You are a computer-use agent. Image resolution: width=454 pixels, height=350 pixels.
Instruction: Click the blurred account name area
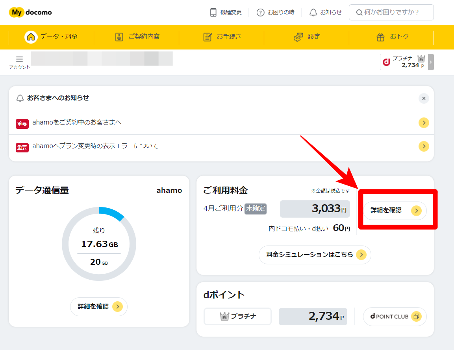tap(102, 59)
